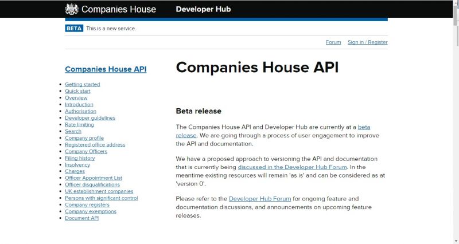This screenshot has height=244, width=459.
Task: Open the Overview page
Action: [x=76, y=98]
